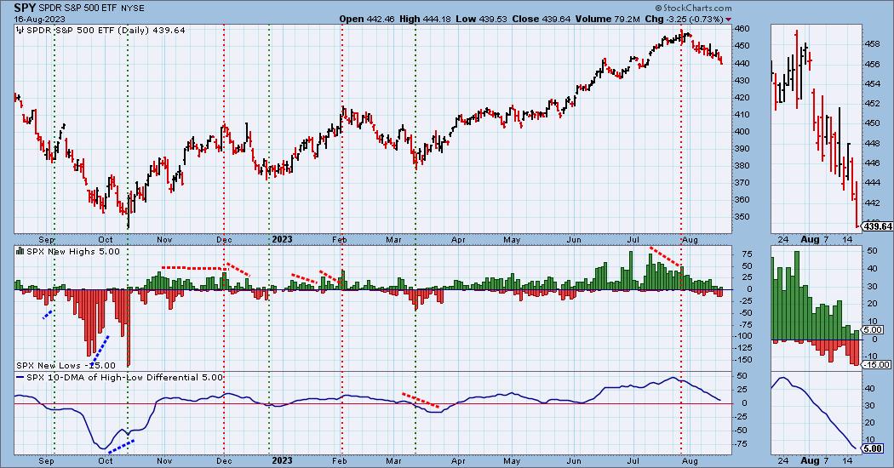The image size is (894, 468).
Task: Click the SPY ticker symbol
Action: coord(25,8)
